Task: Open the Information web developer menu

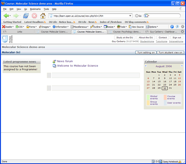Action: coord(61,27)
